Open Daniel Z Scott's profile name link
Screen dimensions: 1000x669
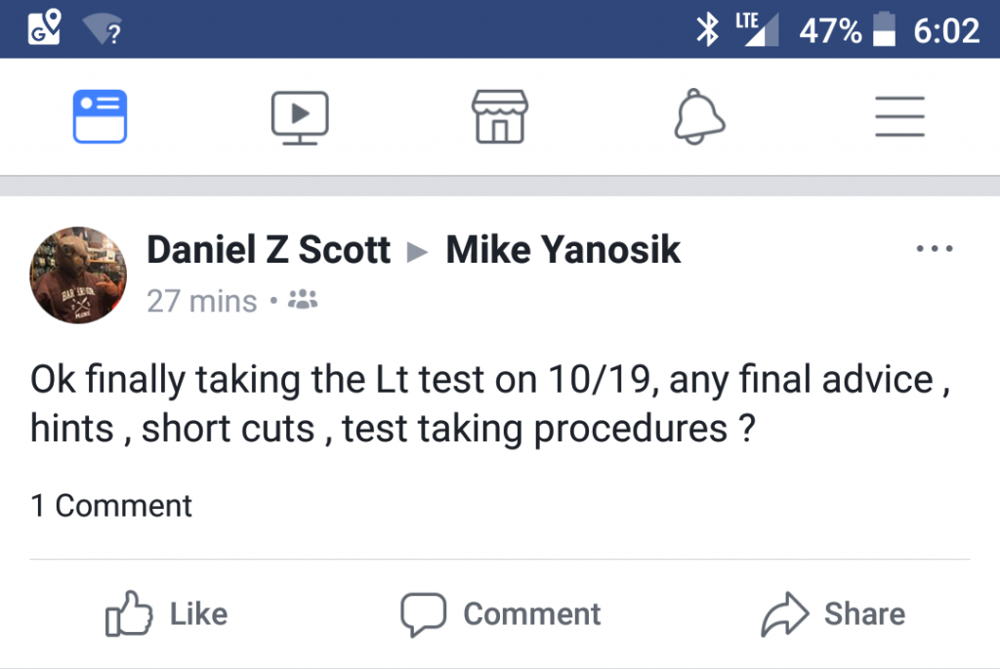pyautogui.click(x=269, y=251)
